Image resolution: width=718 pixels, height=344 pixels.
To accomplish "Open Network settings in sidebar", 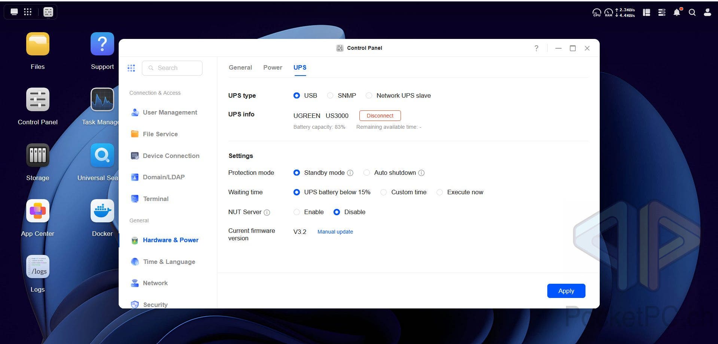I will tap(155, 283).
